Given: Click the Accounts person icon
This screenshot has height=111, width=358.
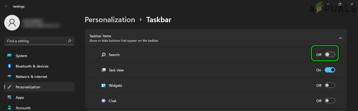Looking at the screenshot, I should tap(9, 108).
